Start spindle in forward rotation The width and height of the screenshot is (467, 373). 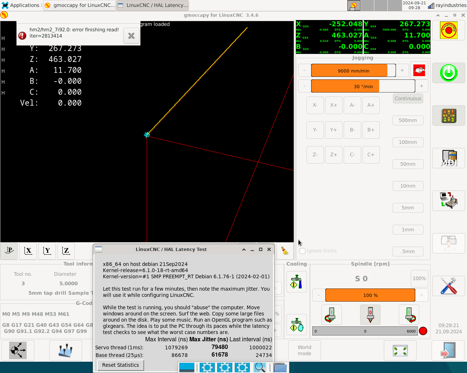(x=409, y=315)
